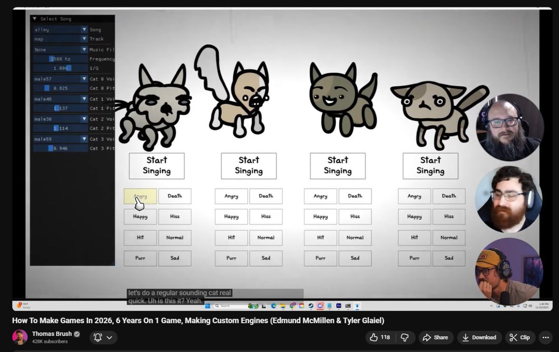559x352 pixels.
Task: Dislike the video with thumbs-down icon
Action: tap(405, 337)
